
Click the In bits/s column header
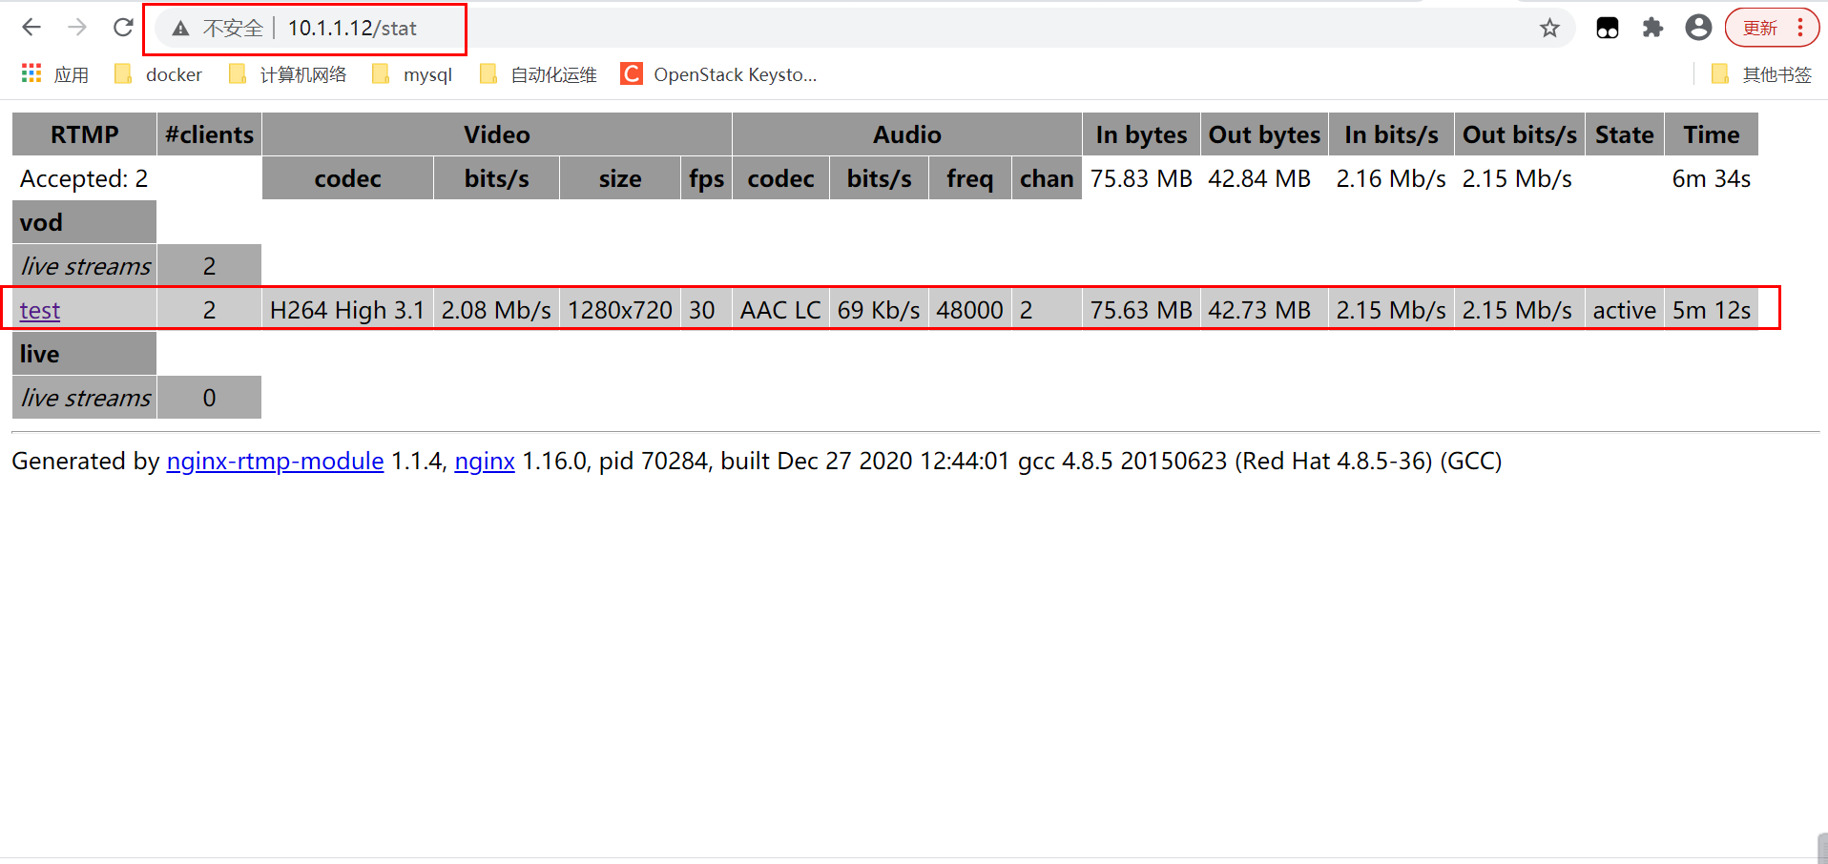[1391, 134]
